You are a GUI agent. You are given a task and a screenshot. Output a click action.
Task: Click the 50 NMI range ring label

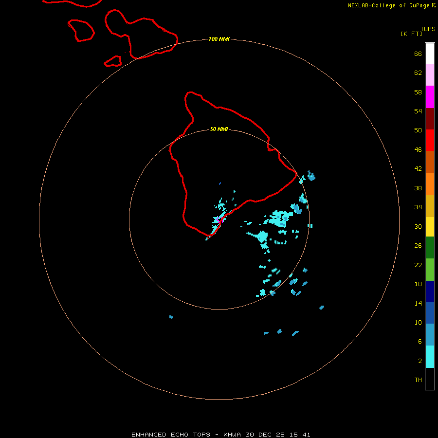click(219, 129)
